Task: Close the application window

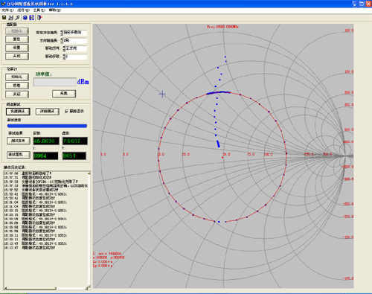Action: click(368, 4)
